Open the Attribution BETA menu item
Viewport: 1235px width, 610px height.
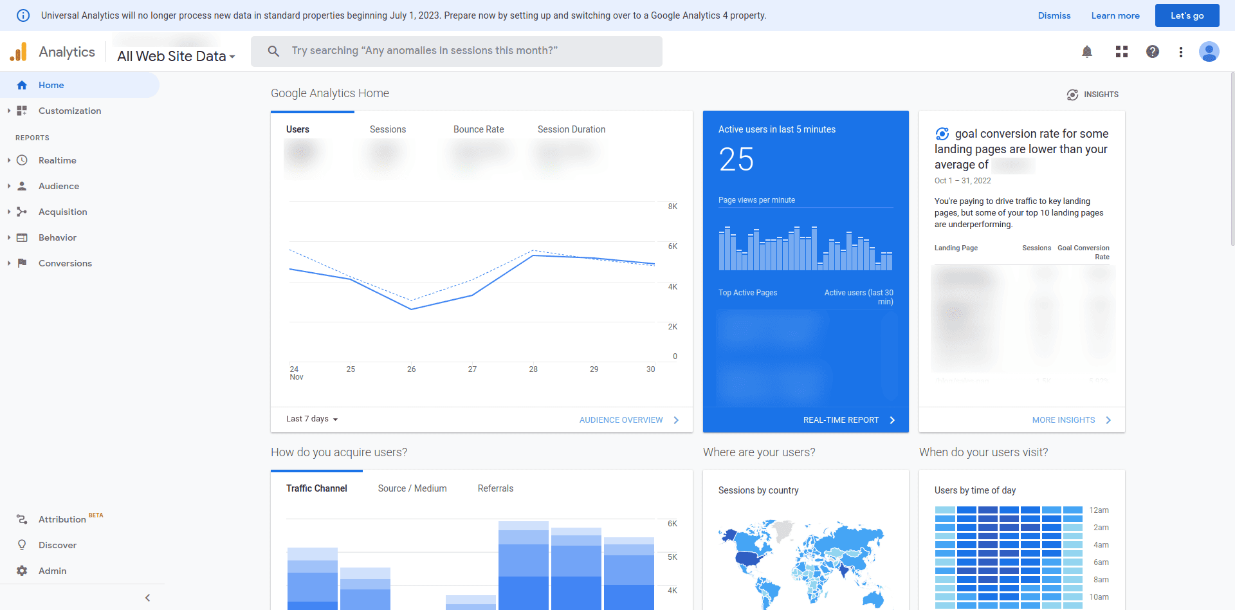click(80, 519)
